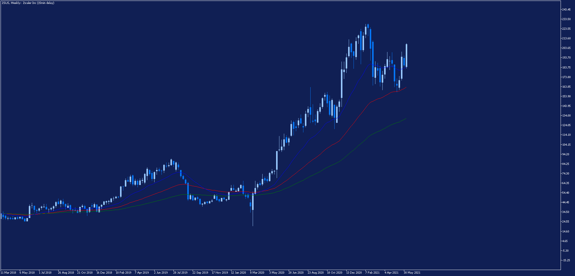Select the right end of green moving average
Viewport: 575px width, 276px height.
[x=406, y=119]
